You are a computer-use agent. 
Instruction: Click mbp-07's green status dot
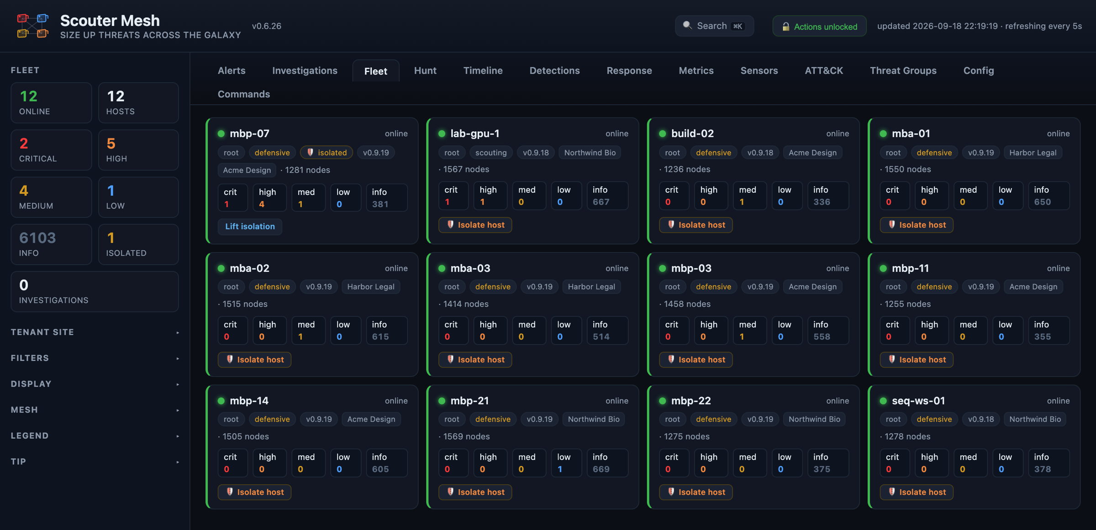[221, 133]
